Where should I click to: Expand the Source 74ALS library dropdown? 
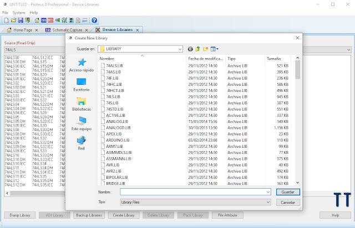click(x=34, y=50)
